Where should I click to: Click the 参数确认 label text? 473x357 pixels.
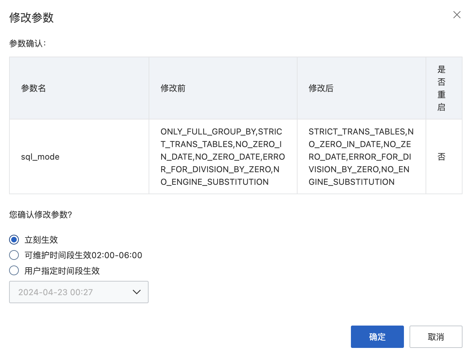point(28,43)
